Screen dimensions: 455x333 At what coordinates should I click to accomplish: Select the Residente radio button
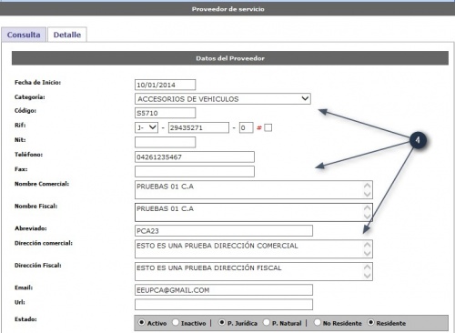370,322
